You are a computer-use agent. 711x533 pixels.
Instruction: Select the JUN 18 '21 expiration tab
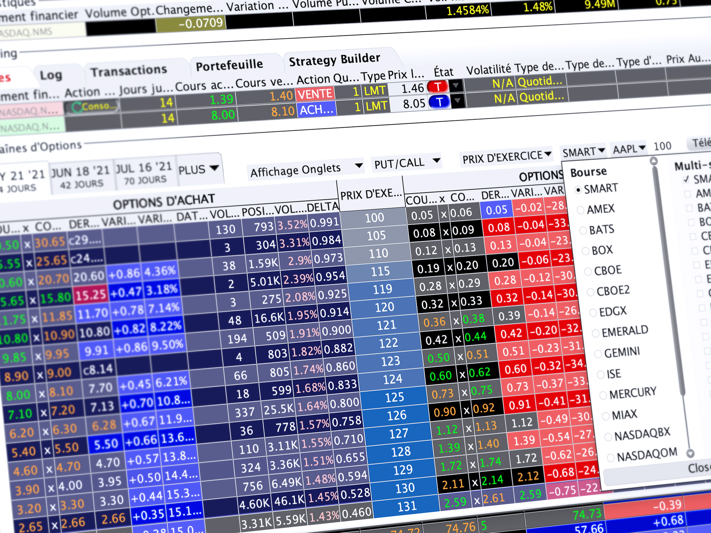point(81,177)
